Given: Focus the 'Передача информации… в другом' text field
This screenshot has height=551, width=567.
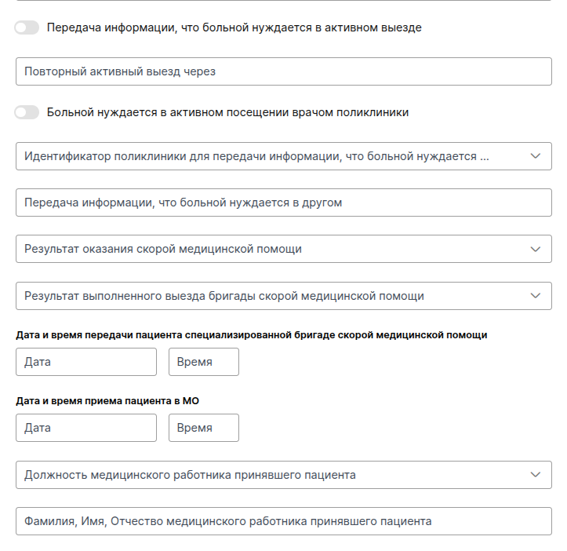Looking at the screenshot, I should 283,203.
